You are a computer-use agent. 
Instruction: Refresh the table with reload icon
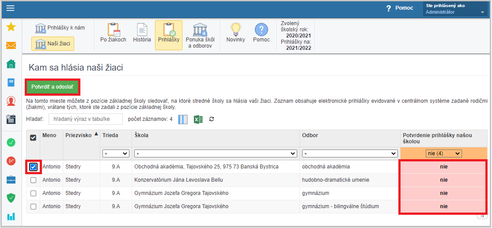tap(212, 120)
